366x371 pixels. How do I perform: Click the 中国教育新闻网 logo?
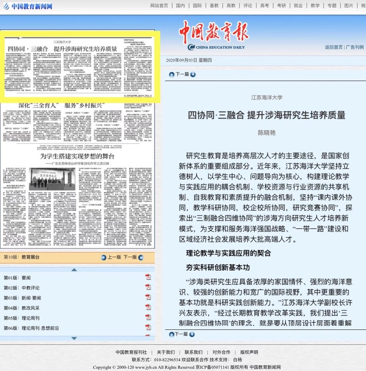point(28,6)
